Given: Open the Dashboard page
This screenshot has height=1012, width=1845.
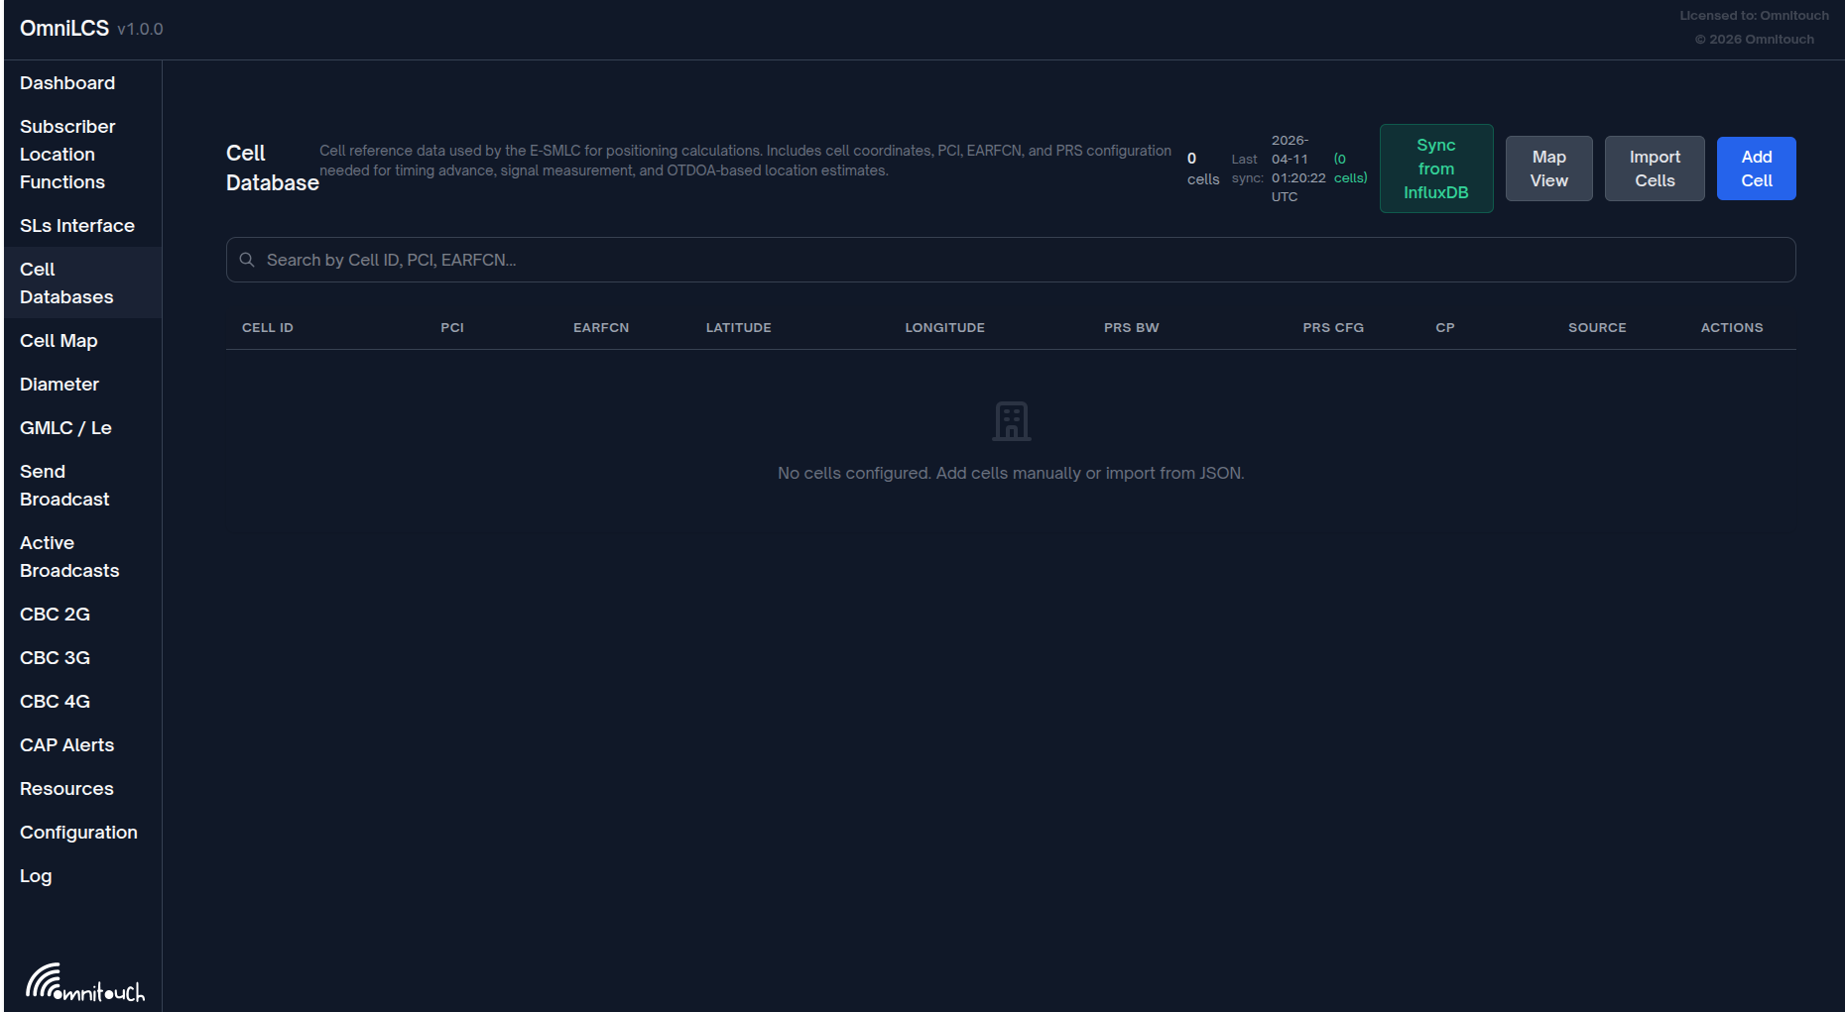Looking at the screenshot, I should [66, 82].
